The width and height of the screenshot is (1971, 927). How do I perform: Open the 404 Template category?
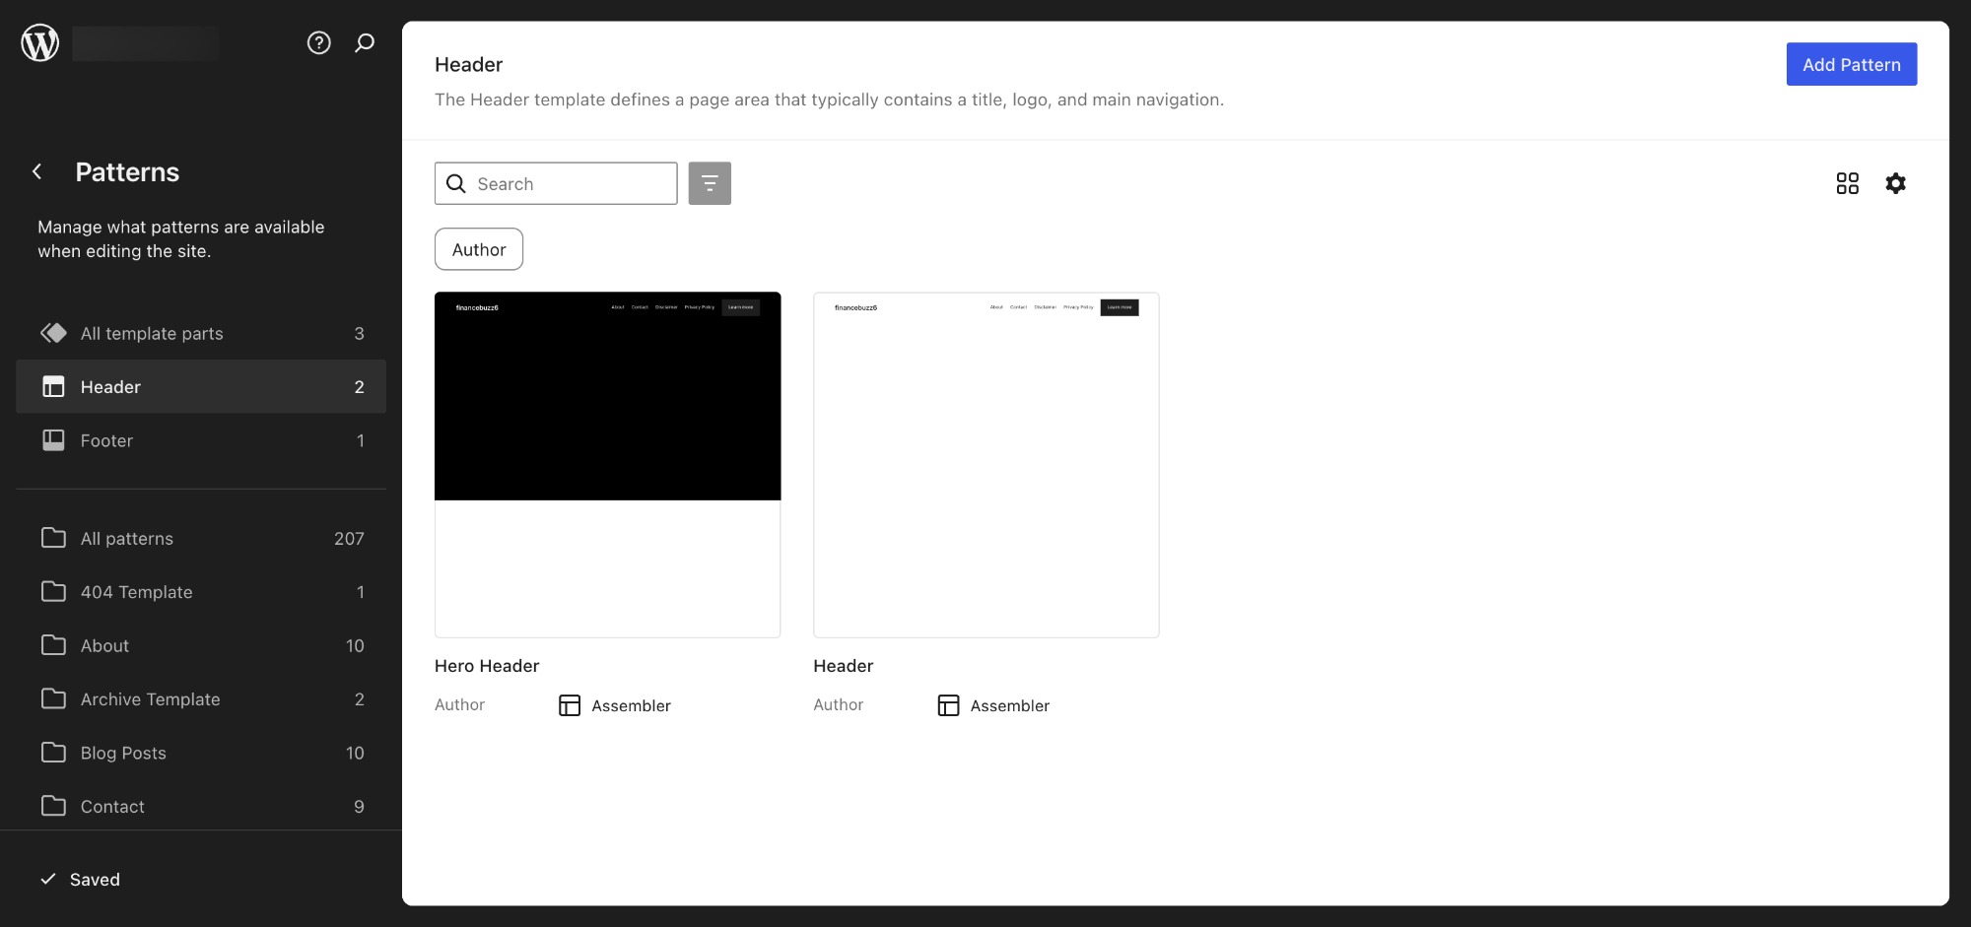coord(201,591)
